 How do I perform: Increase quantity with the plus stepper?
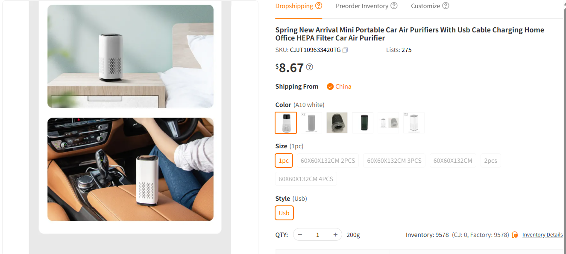335,234
